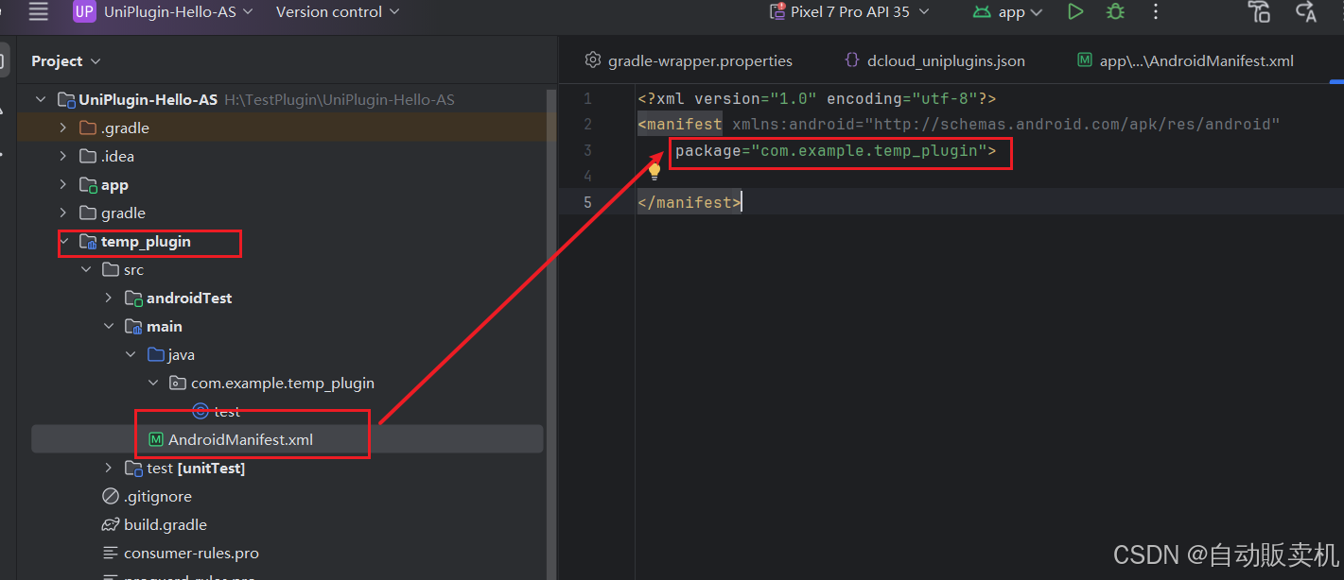
Task: Expand the .gradle folder
Action: (x=62, y=128)
